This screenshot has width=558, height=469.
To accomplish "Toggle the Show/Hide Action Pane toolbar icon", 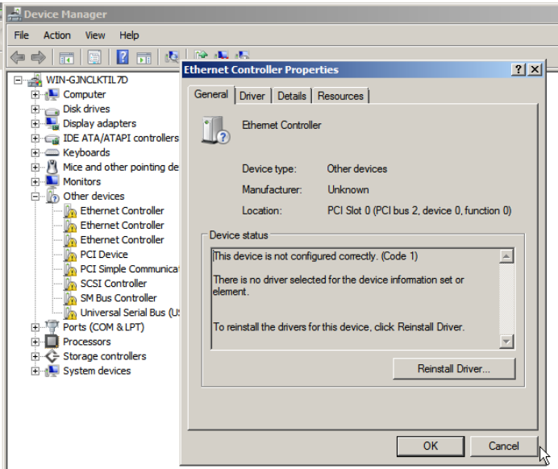I will coord(144,57).
